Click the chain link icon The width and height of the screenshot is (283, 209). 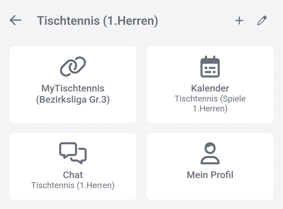point(73,66)
